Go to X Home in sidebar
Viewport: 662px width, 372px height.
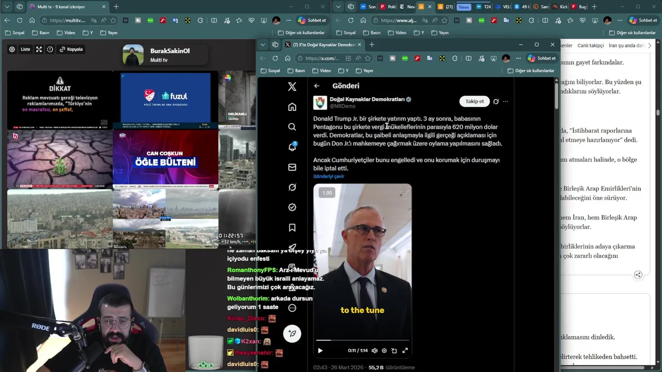[292, 107]
